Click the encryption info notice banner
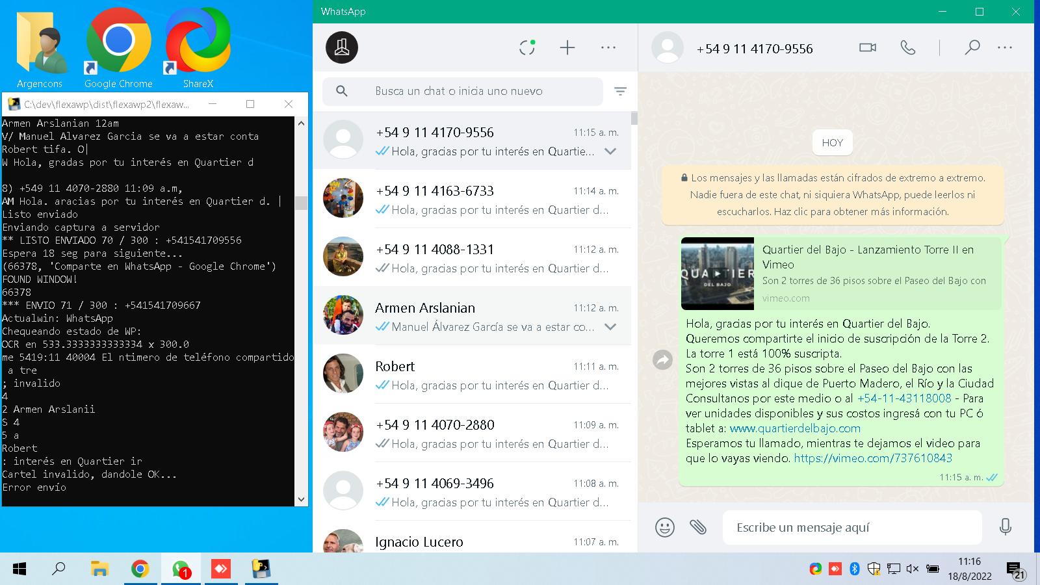The image size is (1040, 585). [833, 195]
